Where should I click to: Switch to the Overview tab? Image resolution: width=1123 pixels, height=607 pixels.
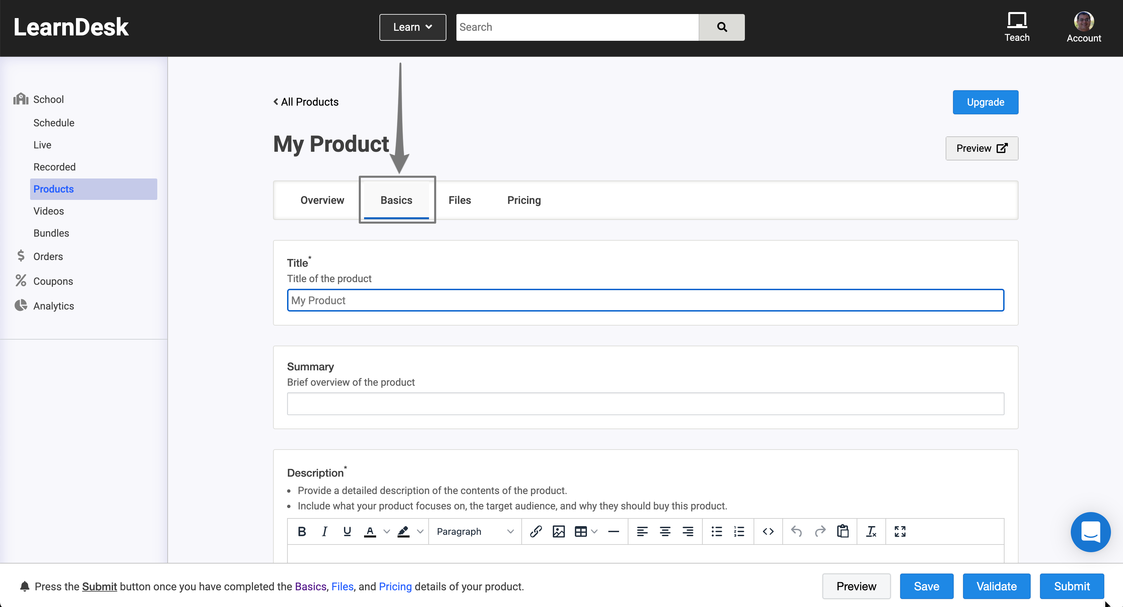322,200
